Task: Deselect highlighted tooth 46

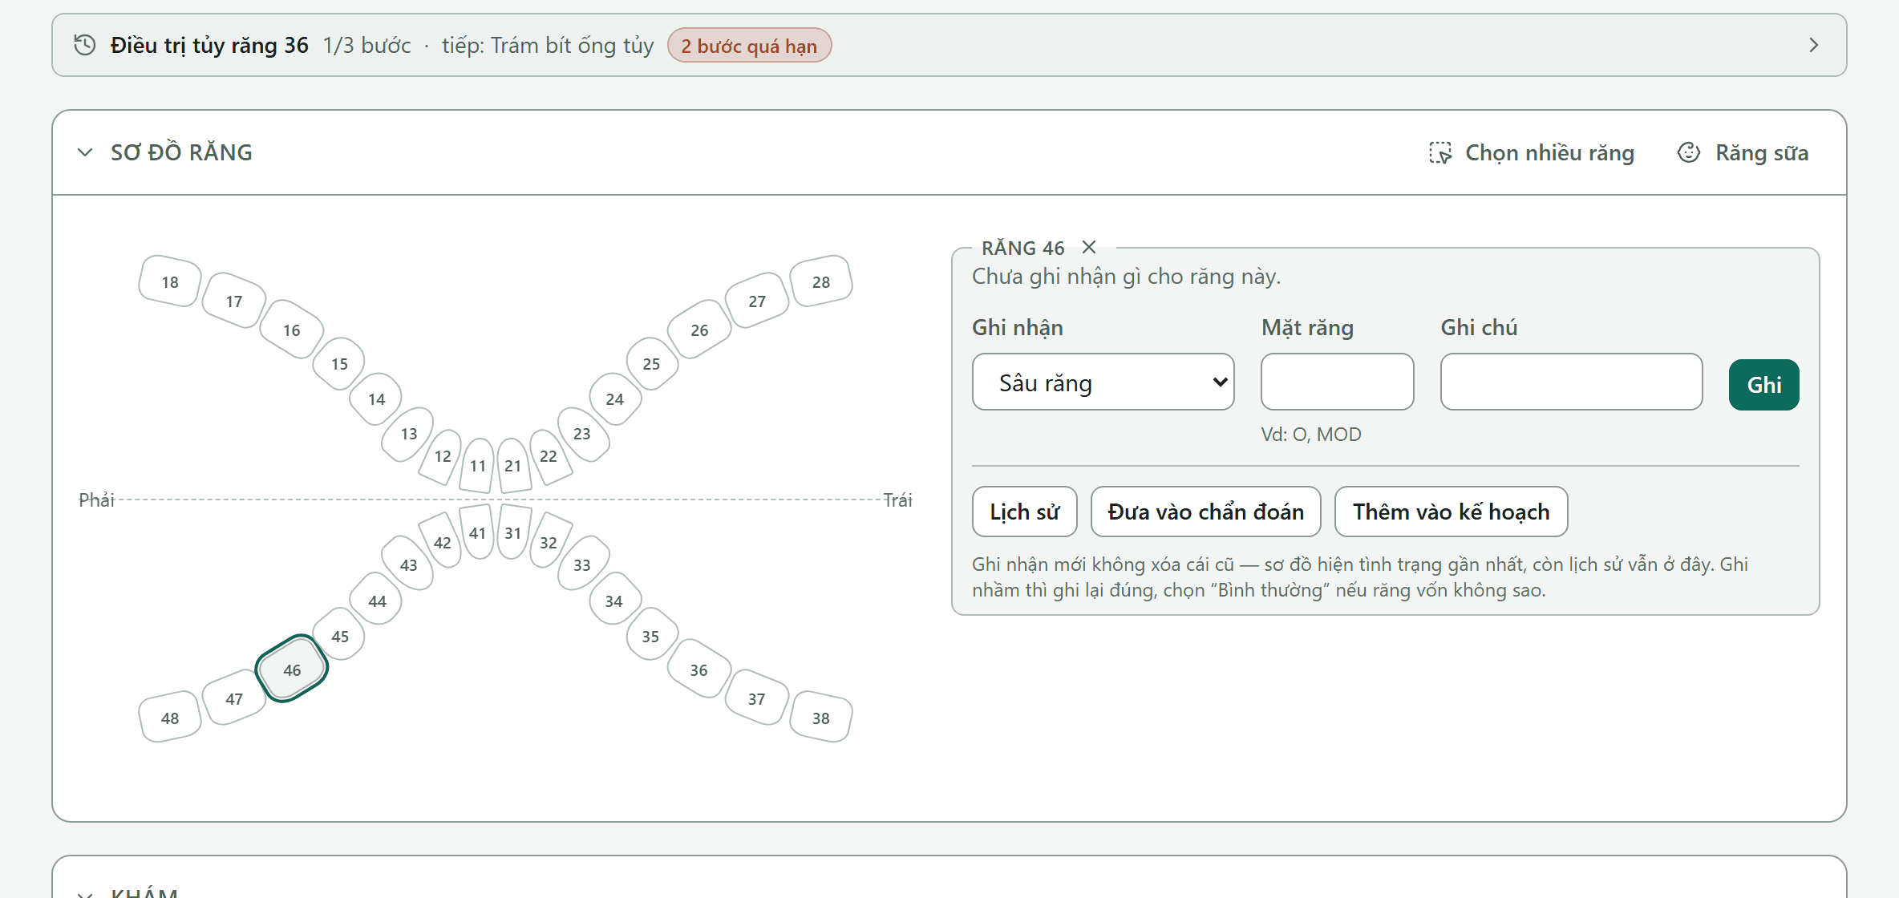Action: [x=292, y=669]
